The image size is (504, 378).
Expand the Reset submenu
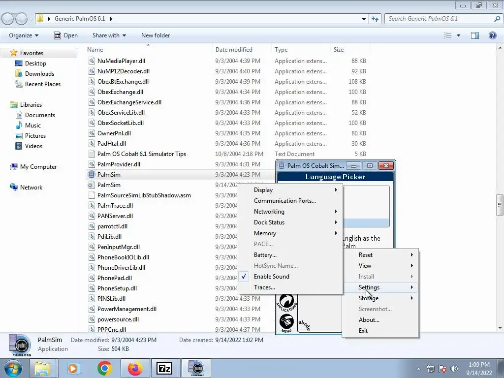click(x=380, y=255)
